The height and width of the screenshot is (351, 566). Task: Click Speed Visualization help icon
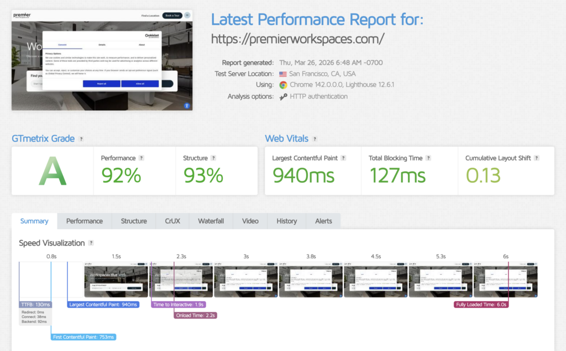[91, 243]
